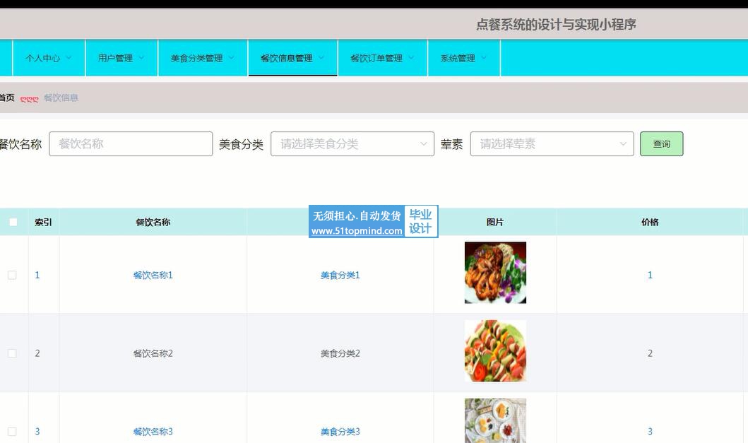Select the 美食分类2 cell

340,353
